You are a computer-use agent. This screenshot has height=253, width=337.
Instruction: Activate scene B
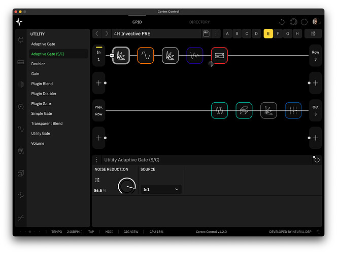237,33
